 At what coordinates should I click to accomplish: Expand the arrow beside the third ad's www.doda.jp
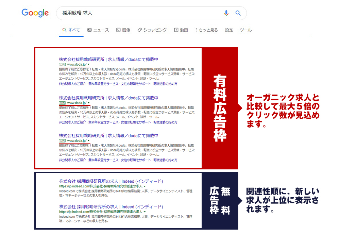[88, 140]
